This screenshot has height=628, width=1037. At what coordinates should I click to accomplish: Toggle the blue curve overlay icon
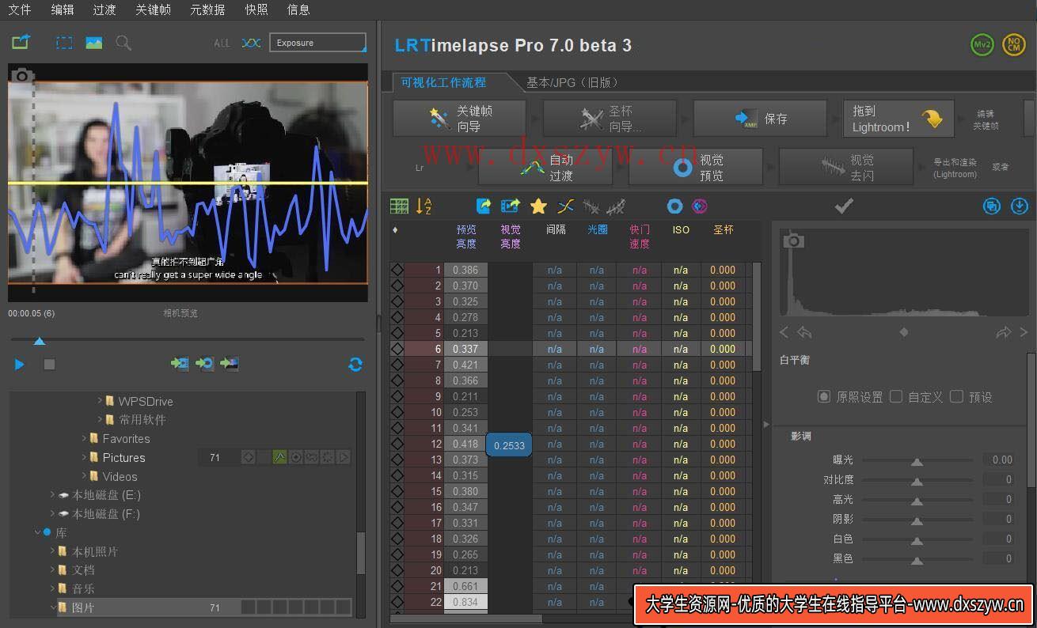251,43
